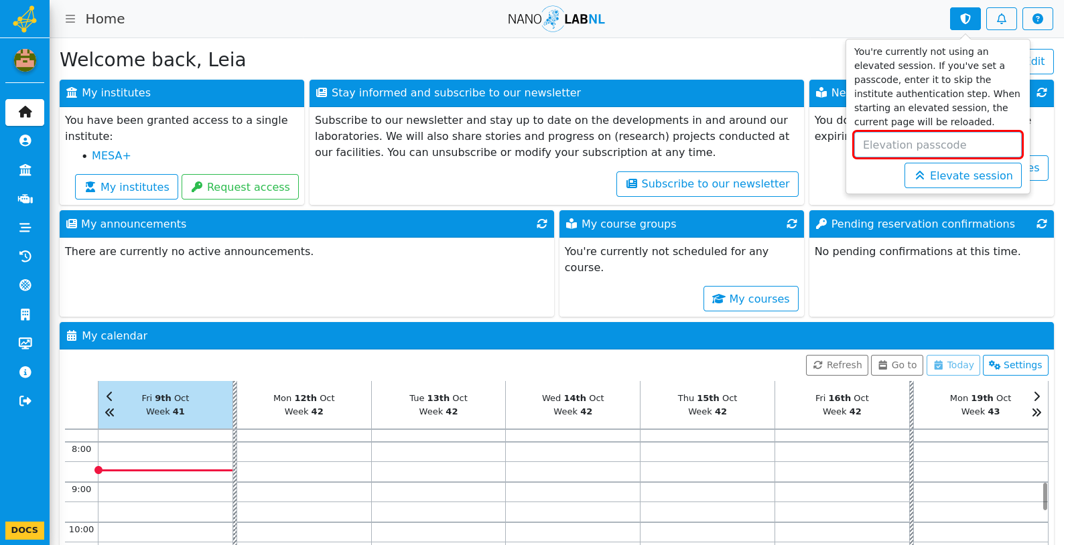This screenshot has width=1072, height=545.
Task: Click the sign-out icon in sidebar
Action: pos(25,401)
